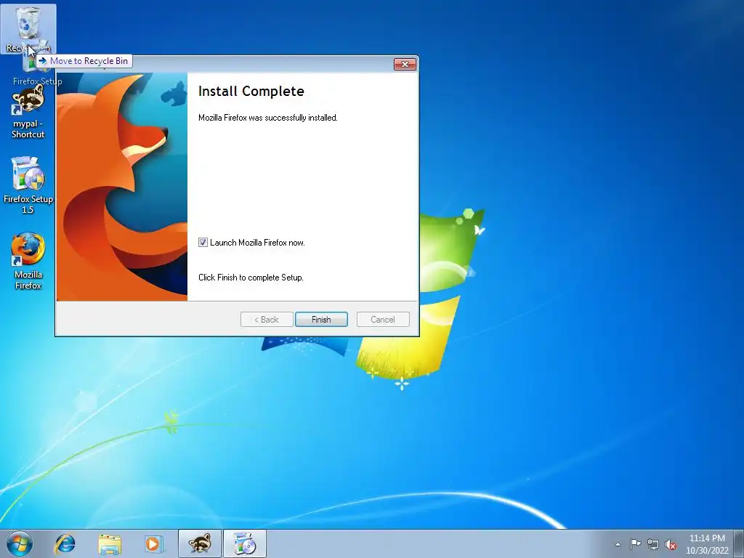The height and width of the screenshot is (558, 744).
Task: Open Windows Media Player from taskbar
Action: tap(154, 543)
